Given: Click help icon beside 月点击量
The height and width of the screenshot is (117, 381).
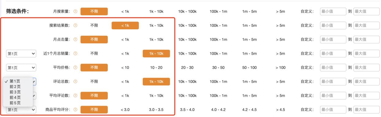Looking at the screenshot, I should coord(76,40).
